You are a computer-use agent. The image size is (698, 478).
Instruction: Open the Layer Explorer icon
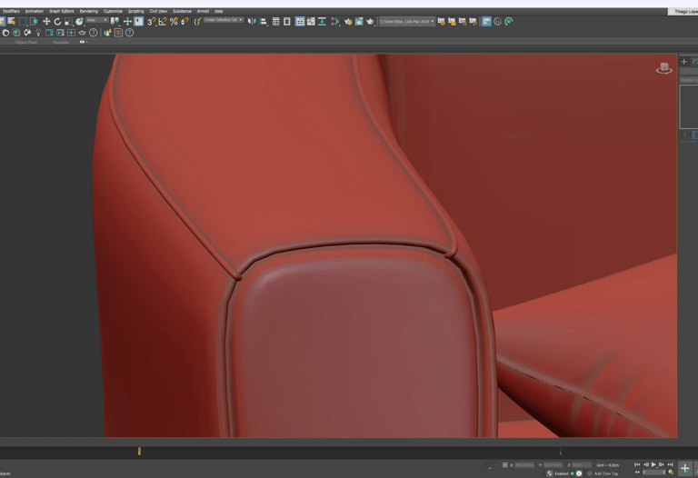point(287,22)
